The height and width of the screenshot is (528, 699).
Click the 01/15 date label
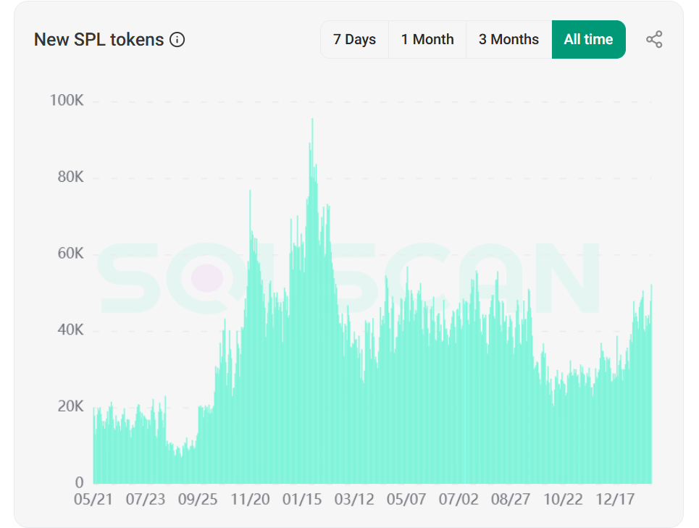coord(302,500)
